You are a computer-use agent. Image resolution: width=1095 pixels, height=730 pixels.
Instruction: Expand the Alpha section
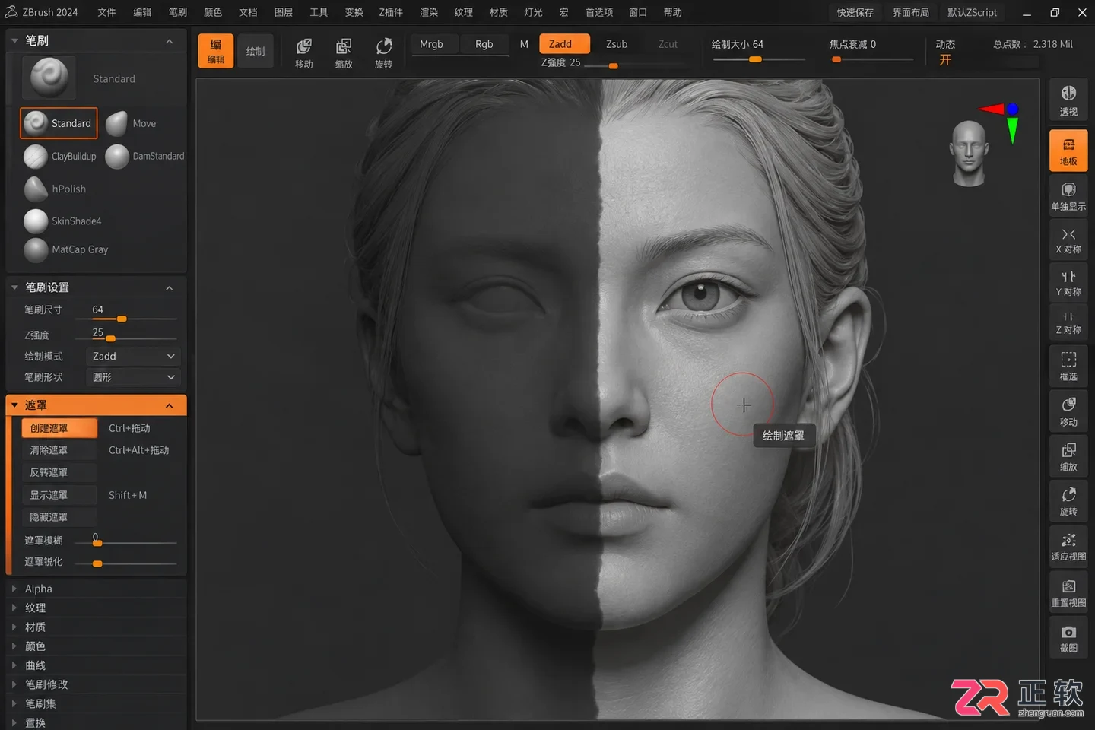click(97, 589)
